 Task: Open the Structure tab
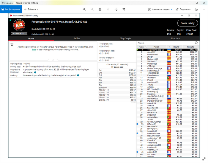(175, 38)
